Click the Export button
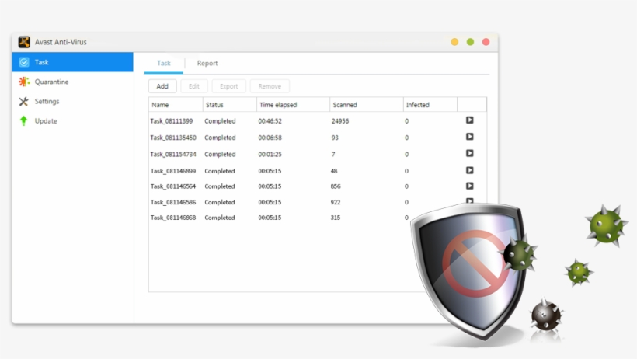This screenshot has width=637, height=359. pos(228,86)
